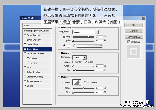
Task: Open the Quality contour picker arrow
Action: pos(80,82)
